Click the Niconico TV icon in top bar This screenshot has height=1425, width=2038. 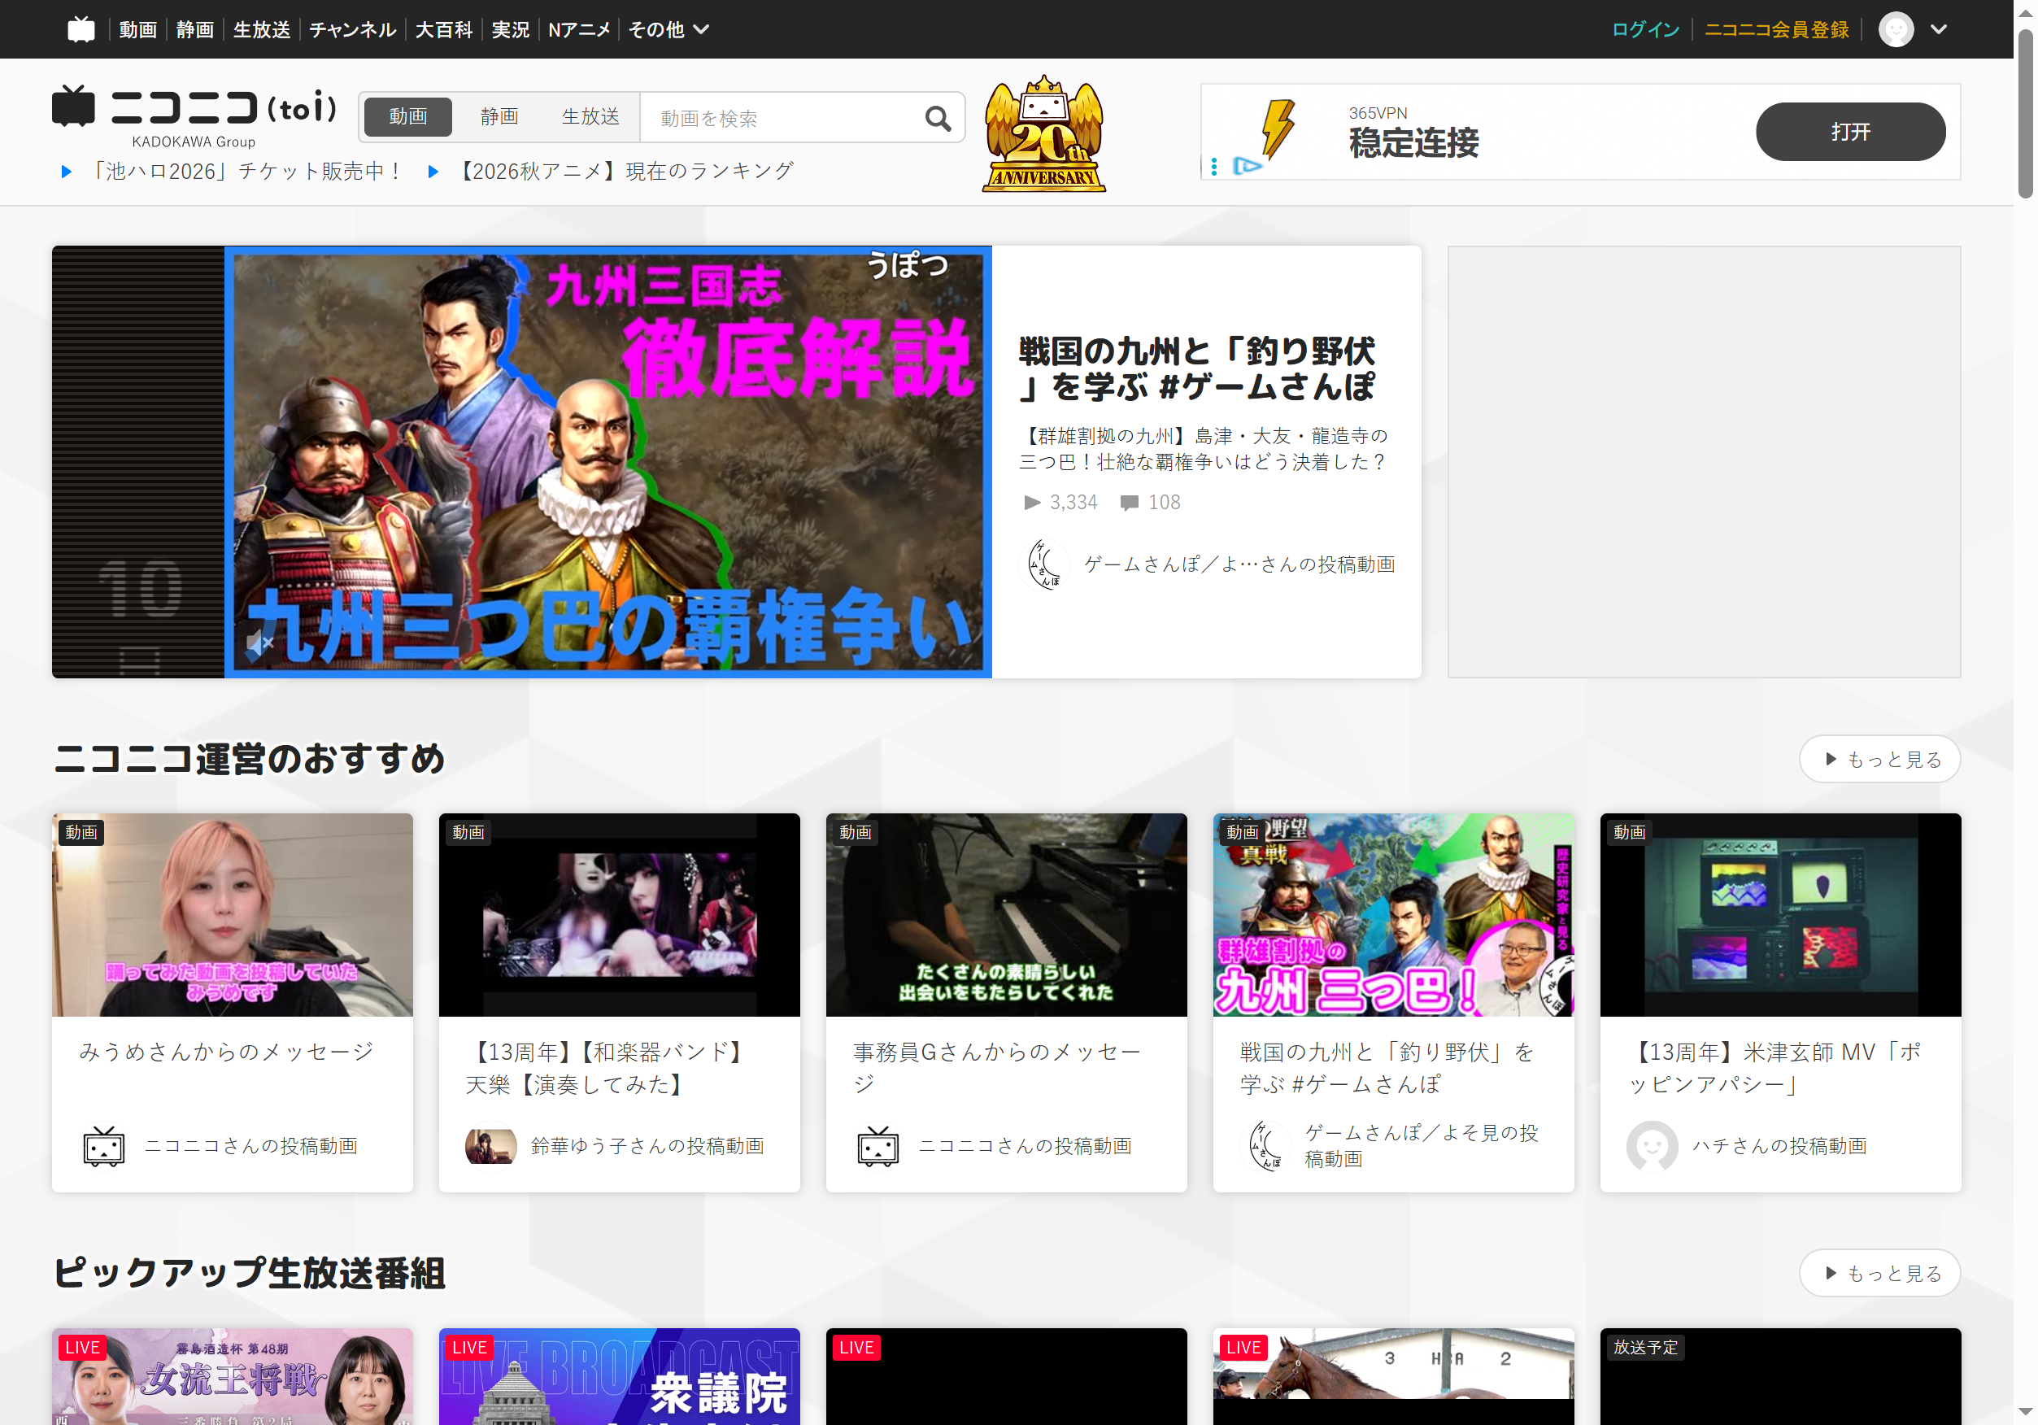(81, 29)
